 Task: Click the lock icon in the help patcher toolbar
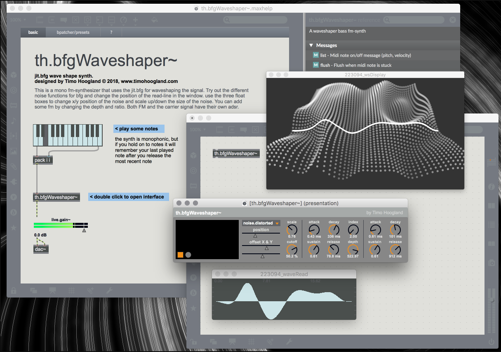[14, 290]
